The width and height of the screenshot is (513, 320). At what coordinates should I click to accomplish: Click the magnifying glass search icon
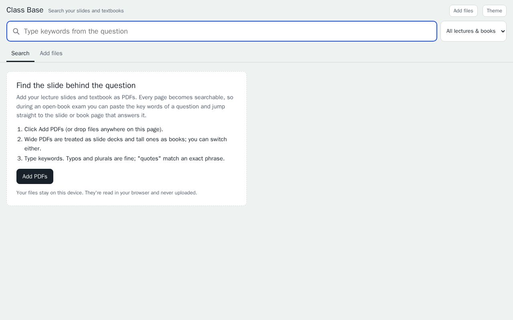point(16,31)
